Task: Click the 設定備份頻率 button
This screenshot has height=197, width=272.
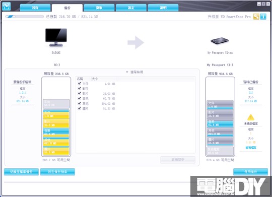Action: 57,172
